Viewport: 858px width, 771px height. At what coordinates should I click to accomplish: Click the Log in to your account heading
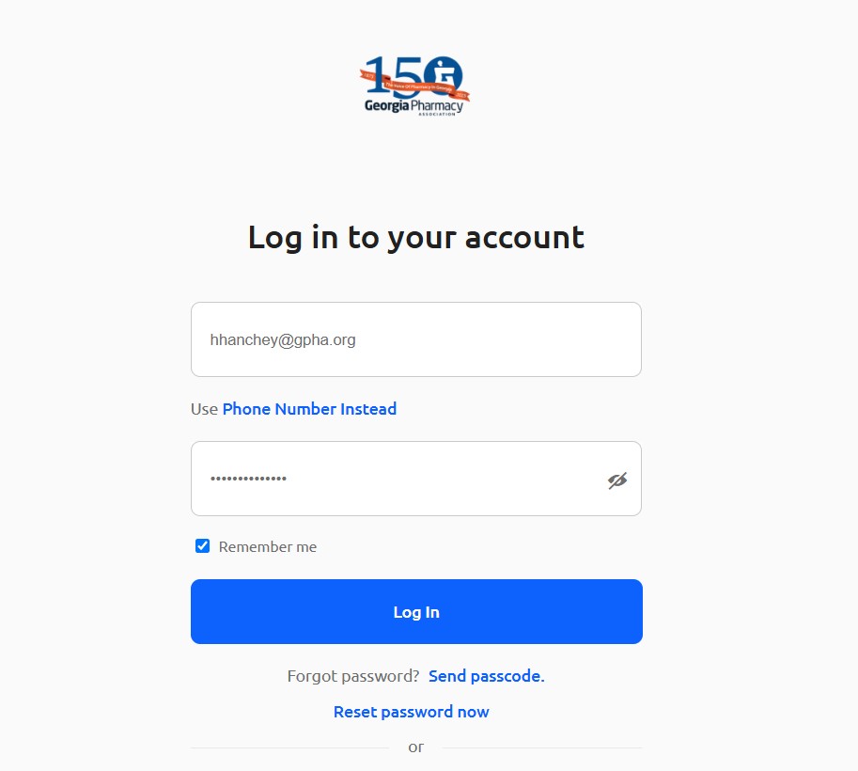(416, 238)
